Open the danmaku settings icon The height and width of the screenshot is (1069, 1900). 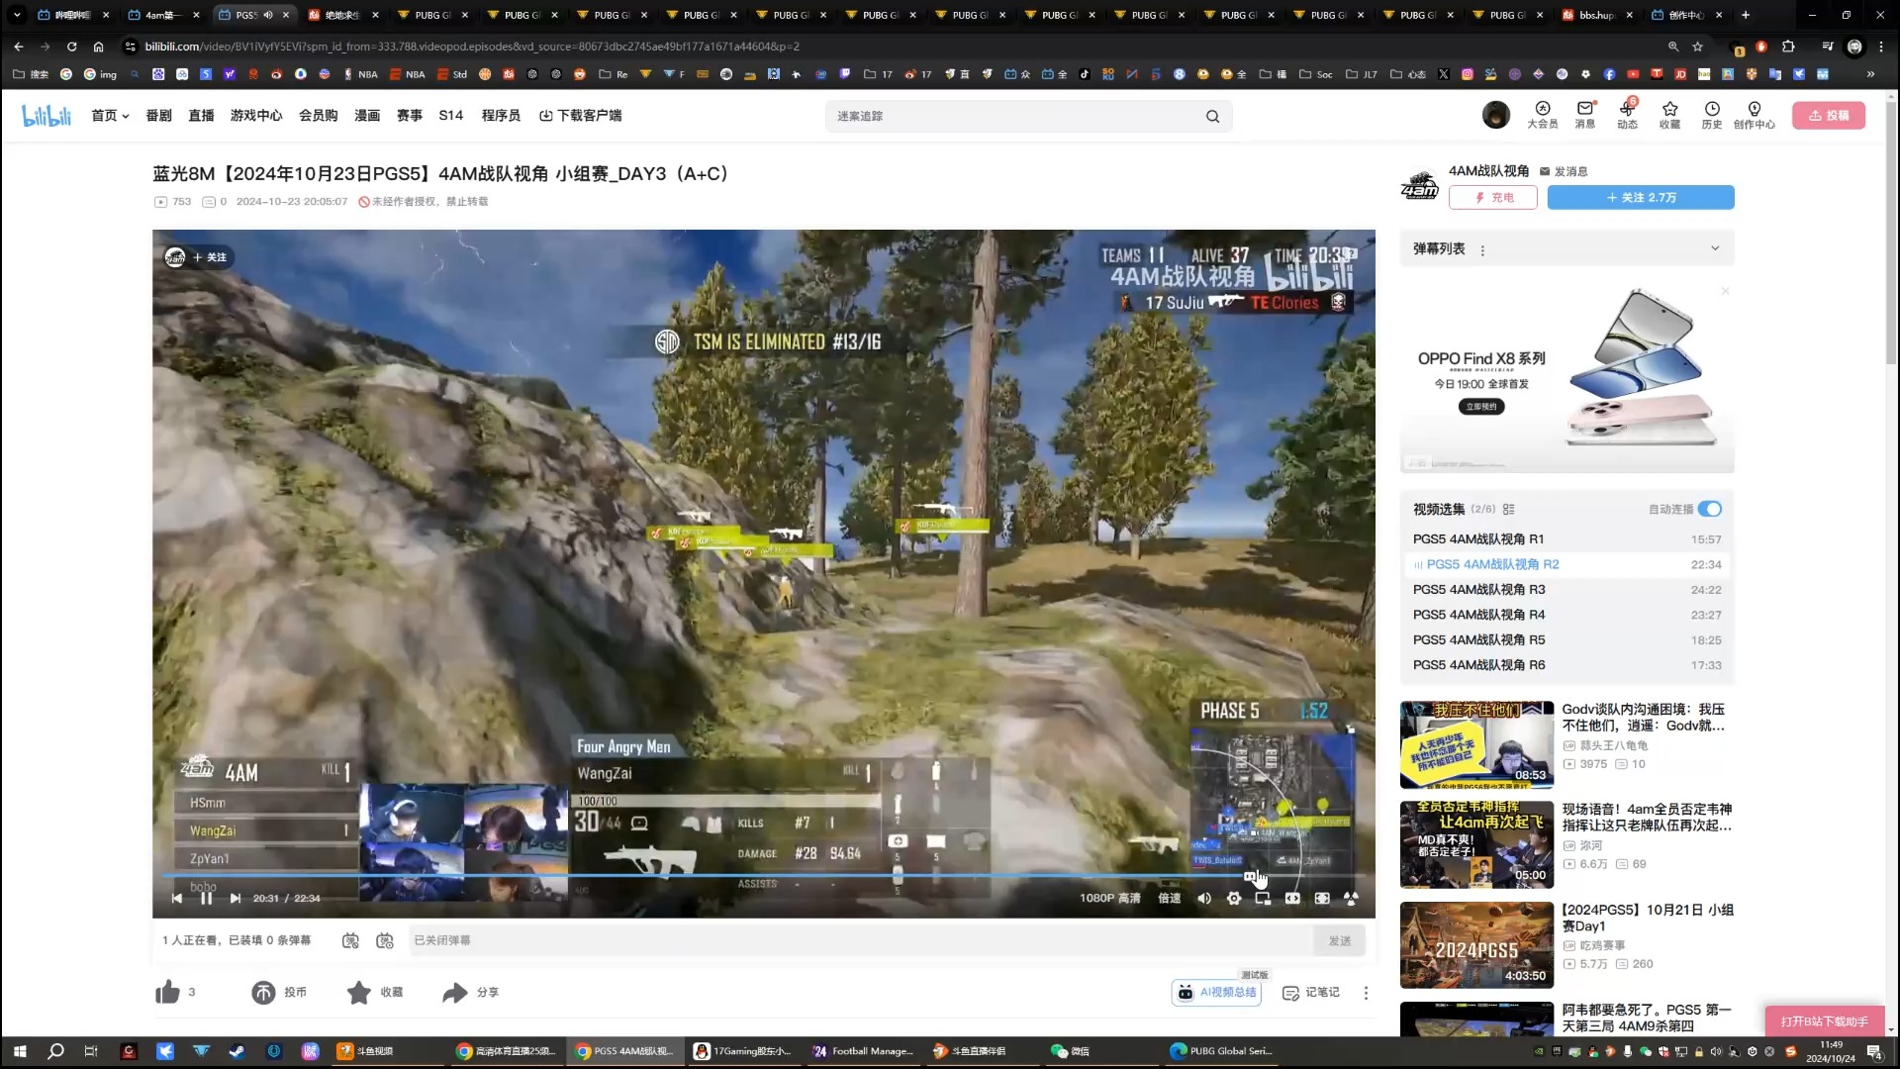(x=385, y=940)
